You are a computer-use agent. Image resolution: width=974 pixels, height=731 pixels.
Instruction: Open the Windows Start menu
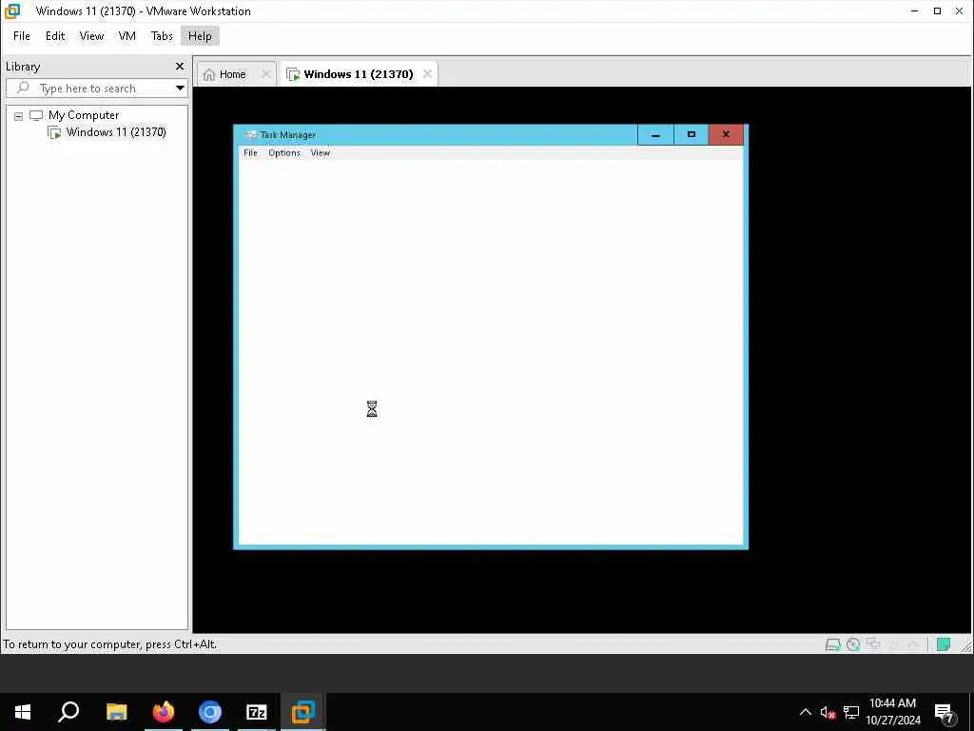coord(23,712)
